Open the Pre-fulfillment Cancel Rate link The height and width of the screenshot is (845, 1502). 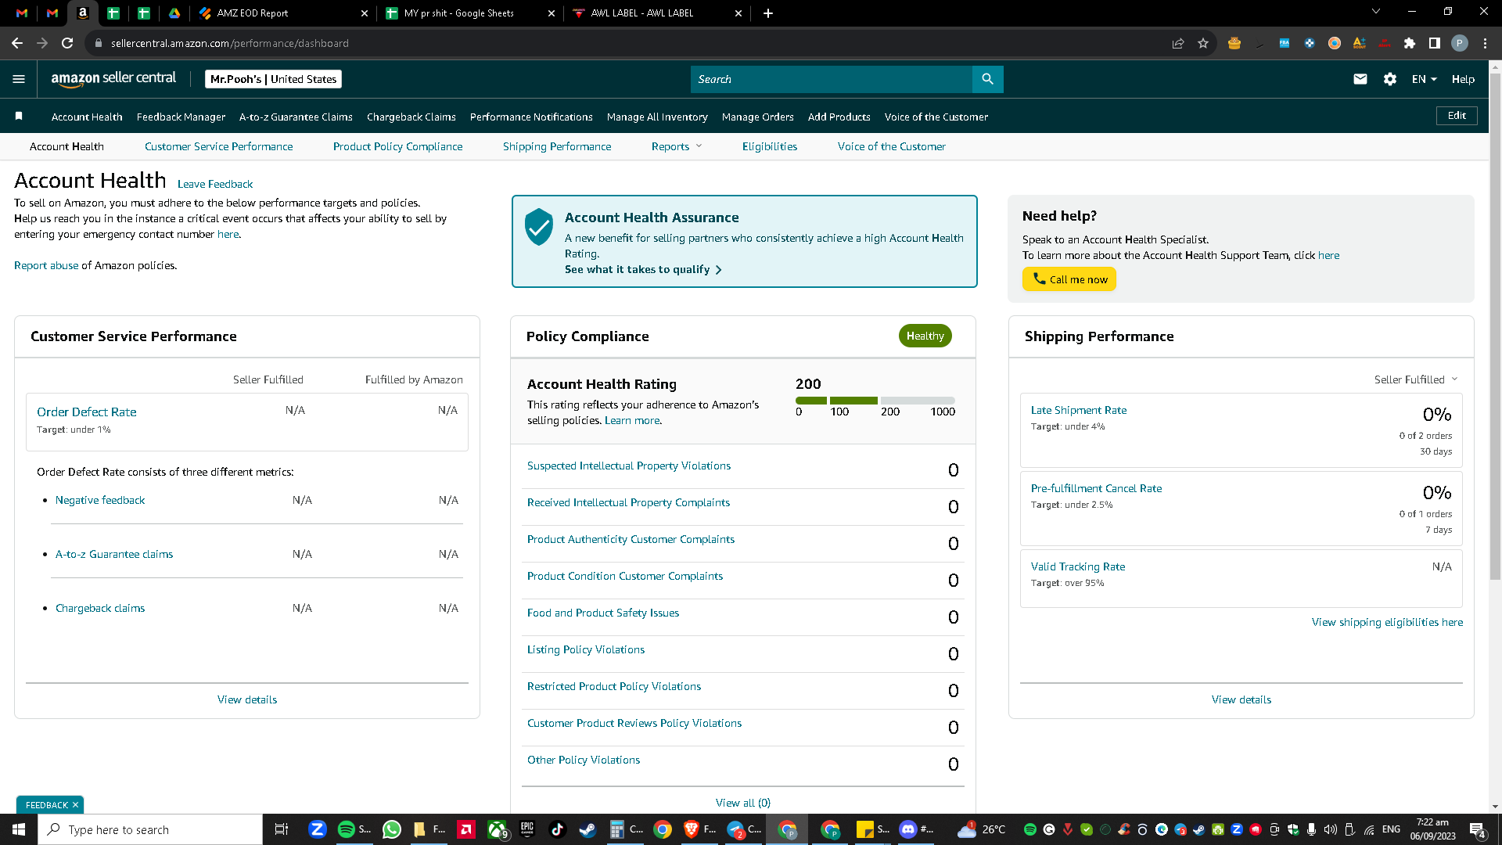pos(1096,488)
